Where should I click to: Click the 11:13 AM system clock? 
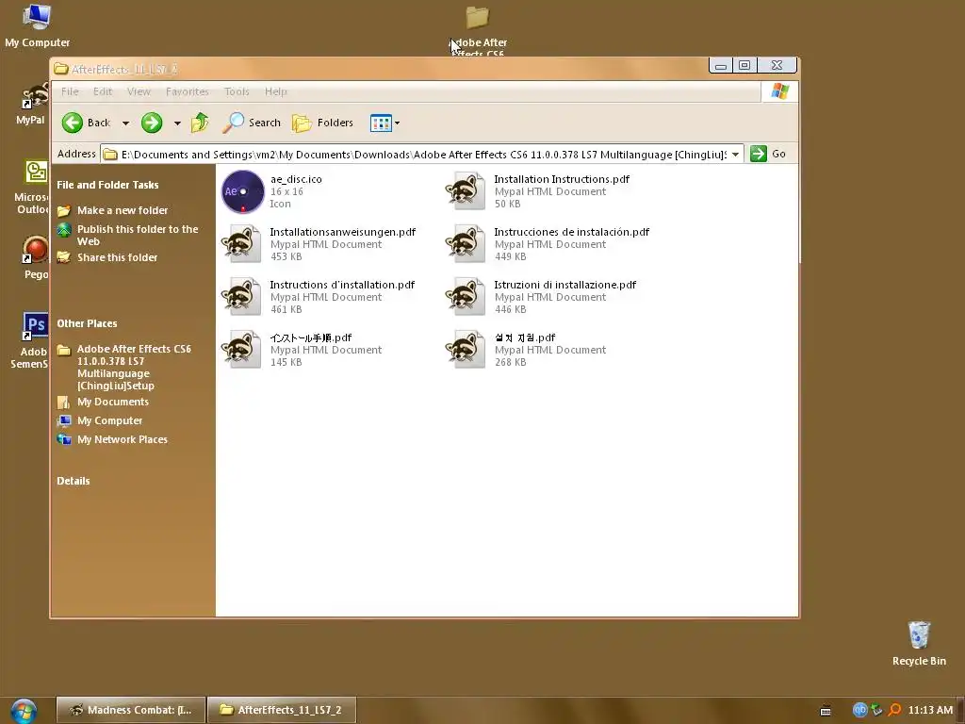pos(930,710)
